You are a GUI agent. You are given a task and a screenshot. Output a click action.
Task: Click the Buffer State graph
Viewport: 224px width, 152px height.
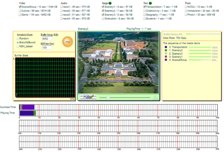coord(45,78)
